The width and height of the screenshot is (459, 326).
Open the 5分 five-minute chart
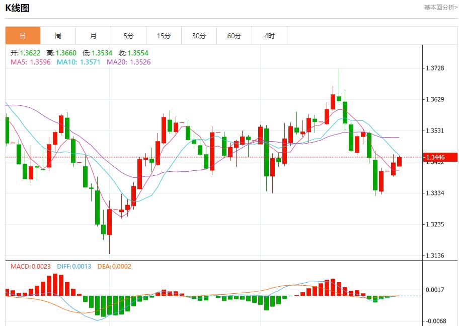click(x=128, y=35)
